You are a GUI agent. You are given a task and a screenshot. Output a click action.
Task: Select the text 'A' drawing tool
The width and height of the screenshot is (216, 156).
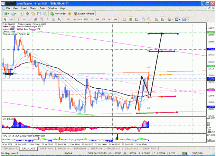(48, 19)
